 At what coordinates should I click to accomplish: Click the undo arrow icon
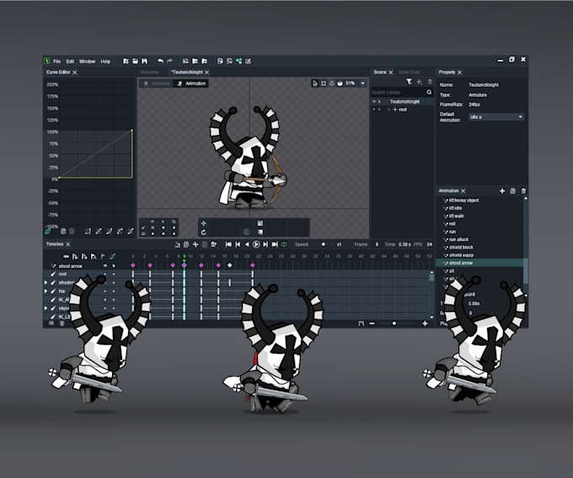click(x=160, y=61)
